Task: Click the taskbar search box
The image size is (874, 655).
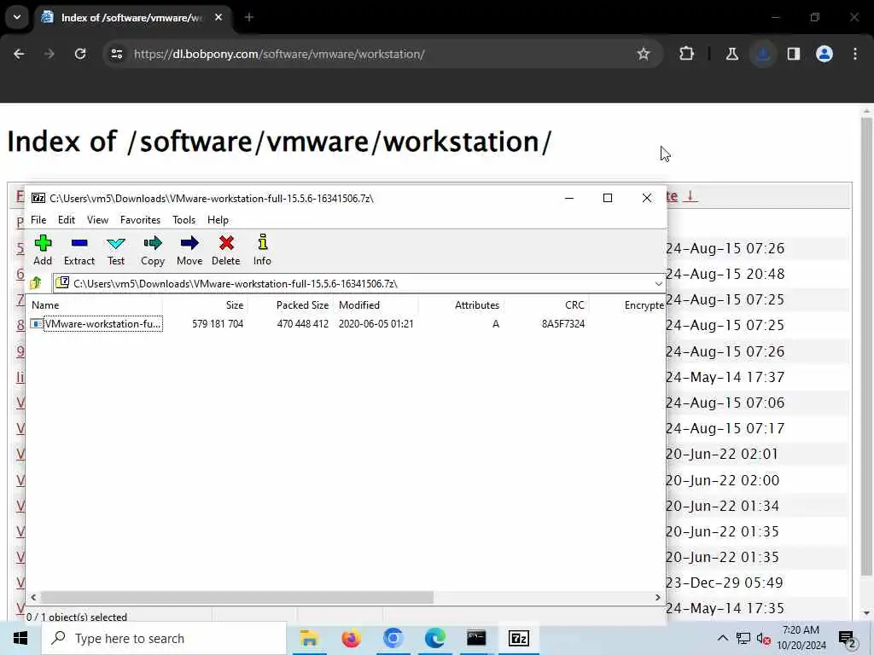Action: (x=164, y=638)
